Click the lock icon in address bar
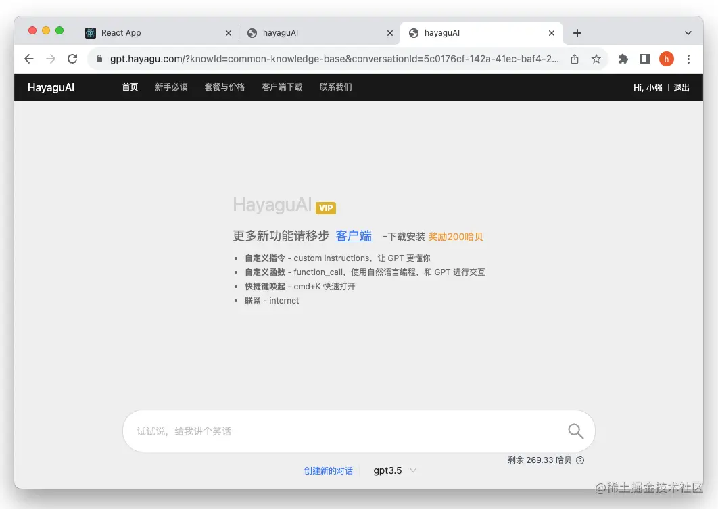Screen dimensions: 718x509 [99, 59]
